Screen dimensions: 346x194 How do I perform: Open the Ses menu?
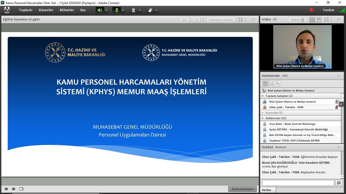click(83, 10)
